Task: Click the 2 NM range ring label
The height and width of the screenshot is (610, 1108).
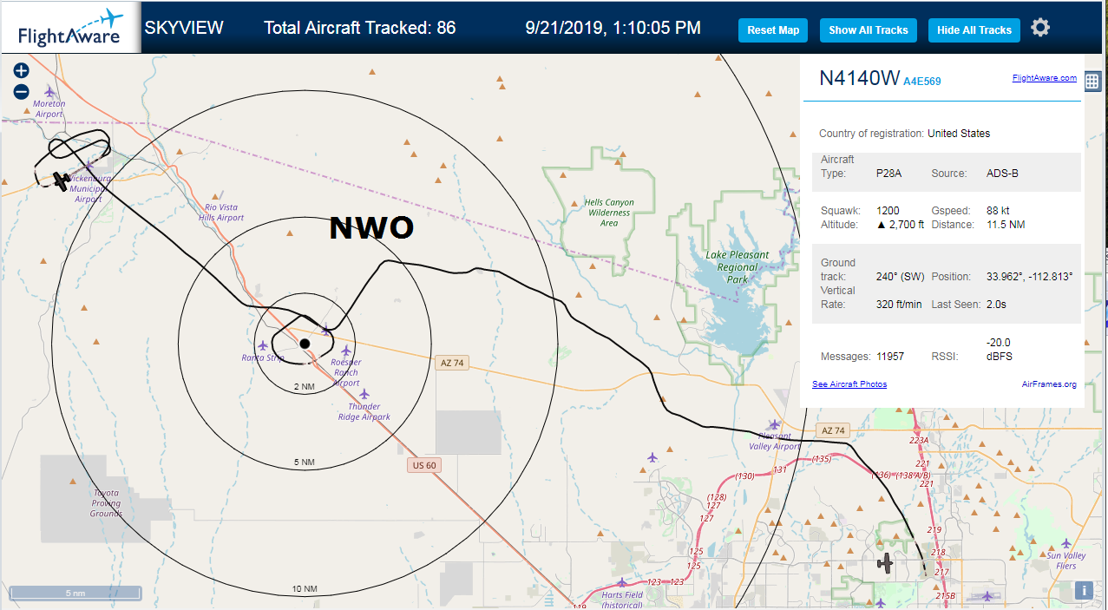Action: tap(304, 386)
